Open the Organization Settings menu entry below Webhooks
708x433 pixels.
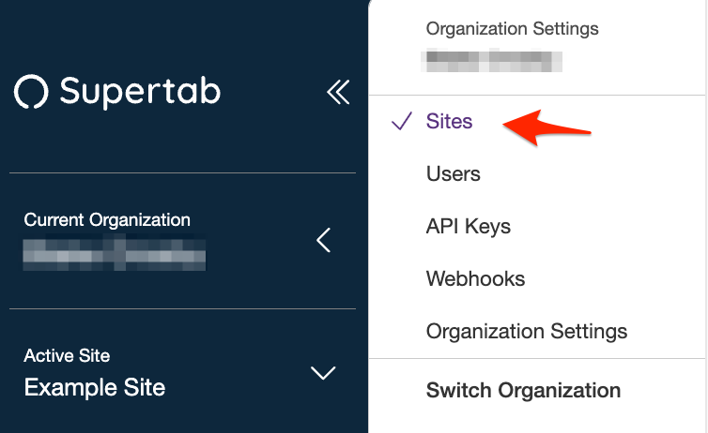click(527, 331)
